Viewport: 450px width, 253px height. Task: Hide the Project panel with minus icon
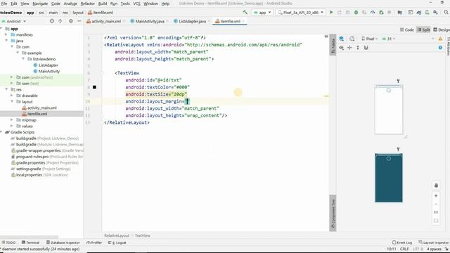pyautogui.click(x=79, y=21)
